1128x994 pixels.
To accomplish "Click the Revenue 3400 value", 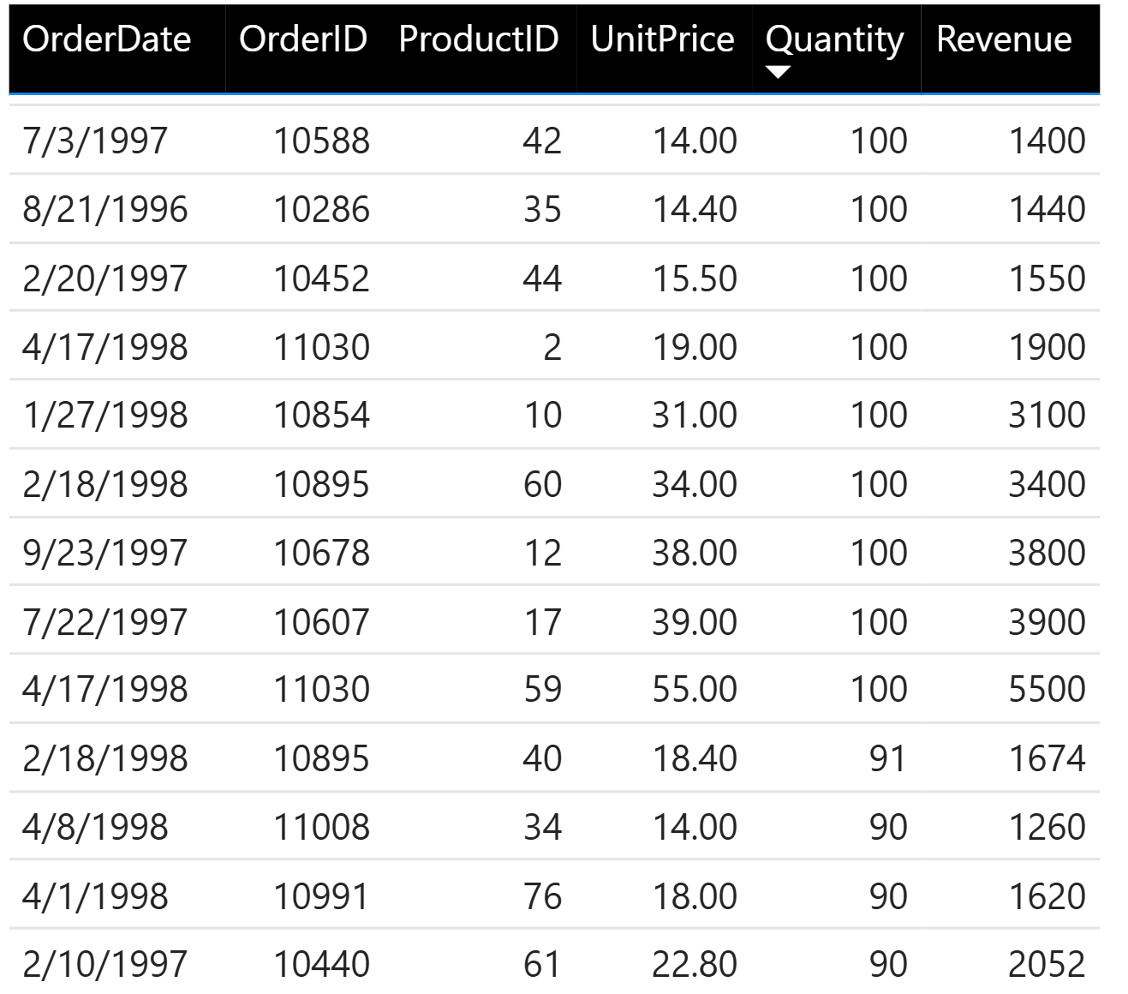I will 1047,484.
